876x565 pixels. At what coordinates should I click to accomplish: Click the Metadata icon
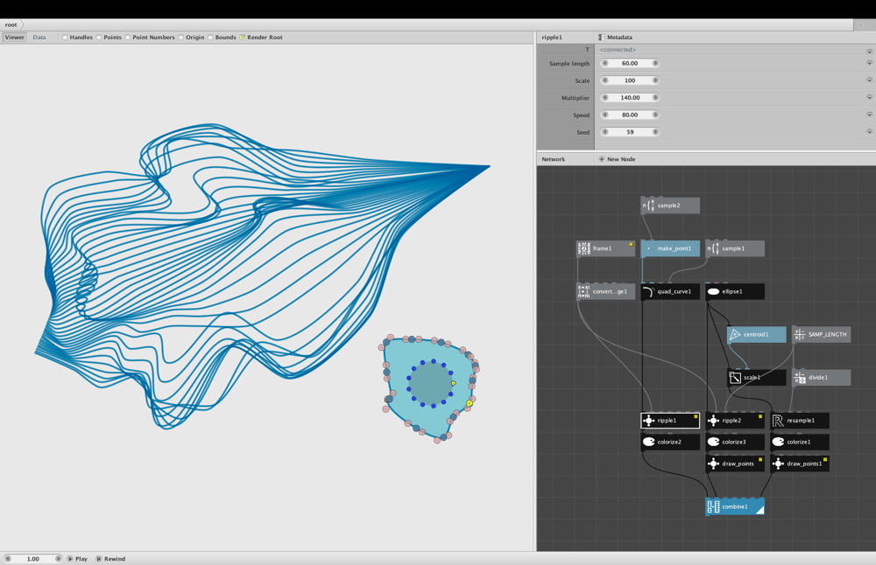click(601, 38)
